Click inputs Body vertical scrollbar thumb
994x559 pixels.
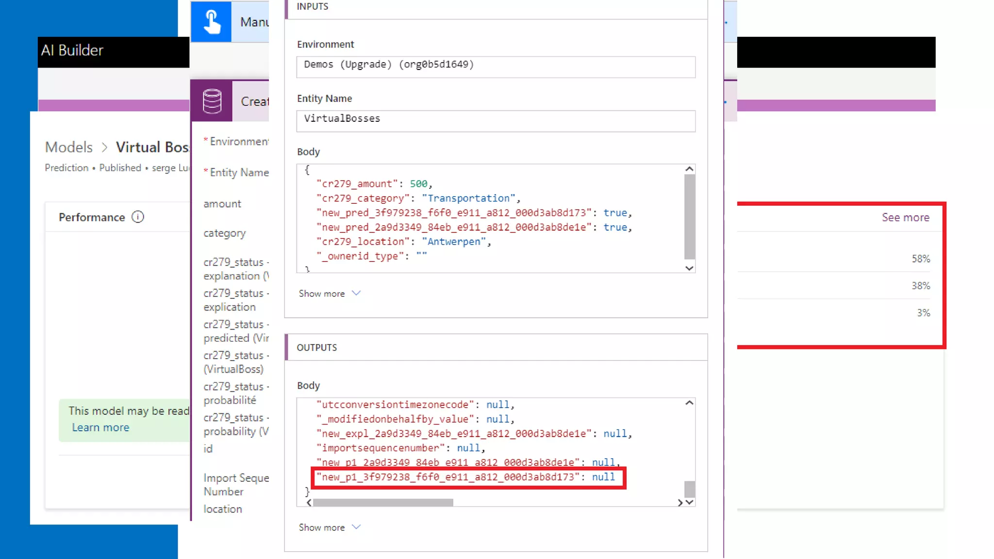(689, 216)
